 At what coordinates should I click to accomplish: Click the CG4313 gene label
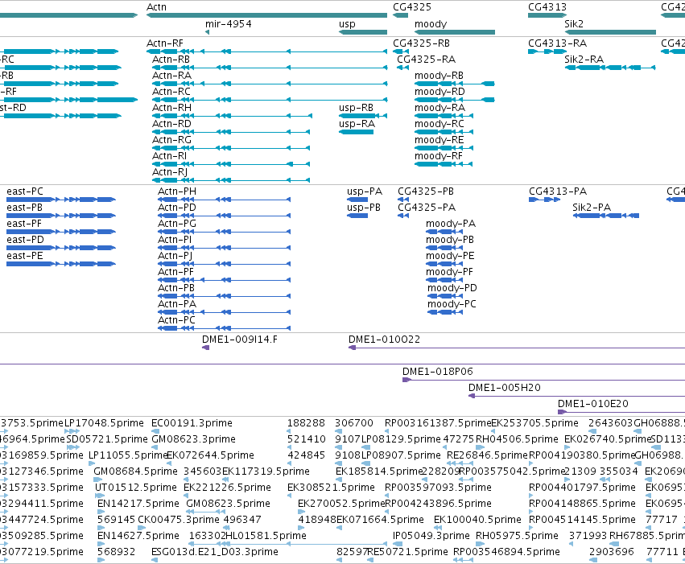[x=547, y=7]
